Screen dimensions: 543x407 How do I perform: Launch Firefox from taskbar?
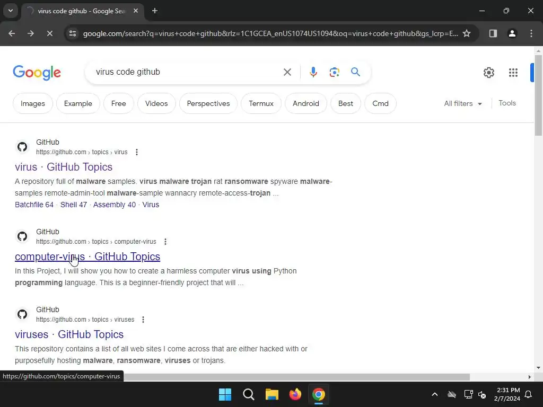(x=295, y=394)
